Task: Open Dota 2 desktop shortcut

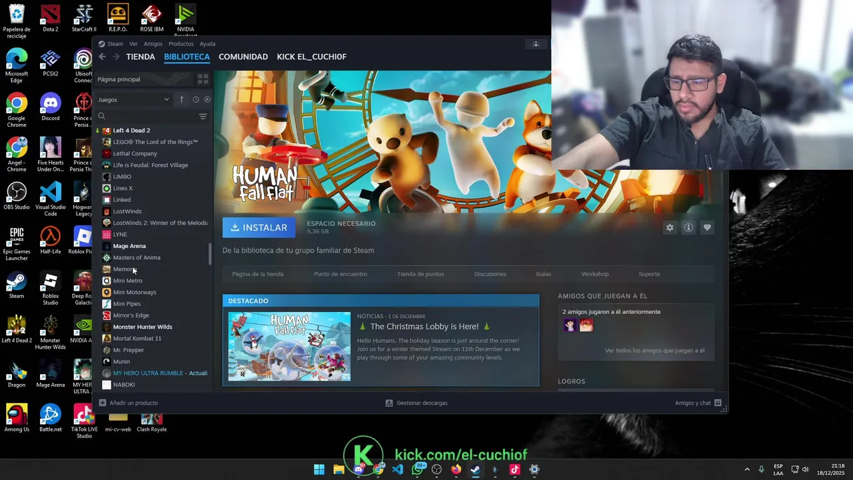Action: click(x=51, y=18)
